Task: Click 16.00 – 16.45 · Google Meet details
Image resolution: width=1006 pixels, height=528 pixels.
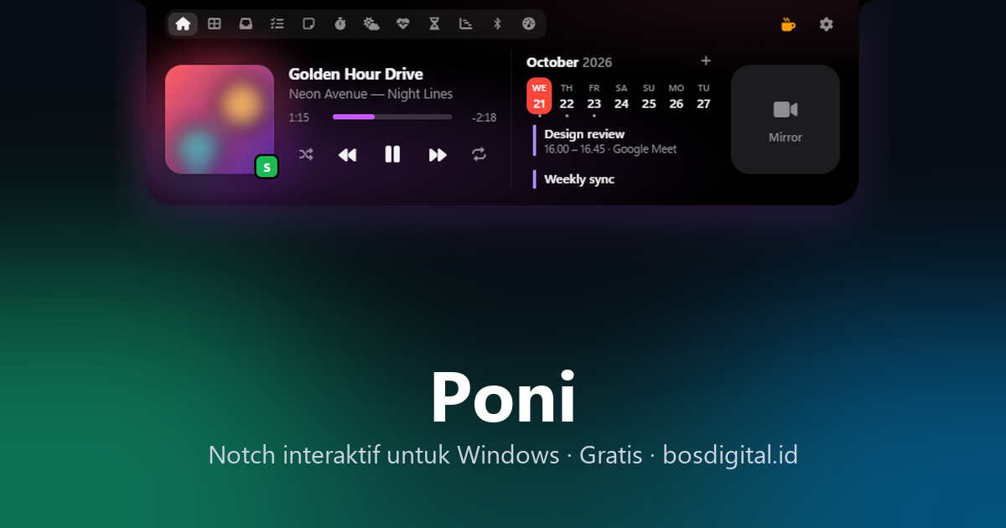Action: tap(610, 149)
